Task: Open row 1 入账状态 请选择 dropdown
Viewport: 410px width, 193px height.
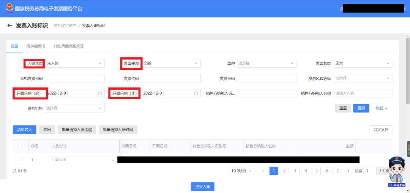Action: point(85,160)
